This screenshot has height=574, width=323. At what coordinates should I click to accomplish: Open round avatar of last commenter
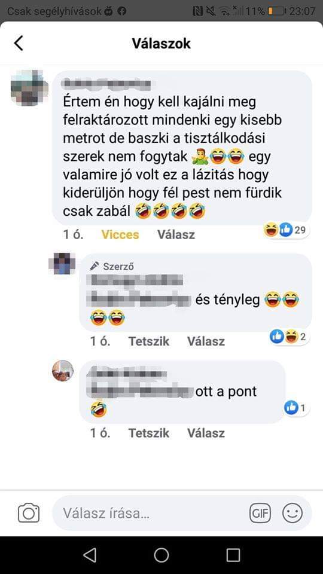point(63,371)
